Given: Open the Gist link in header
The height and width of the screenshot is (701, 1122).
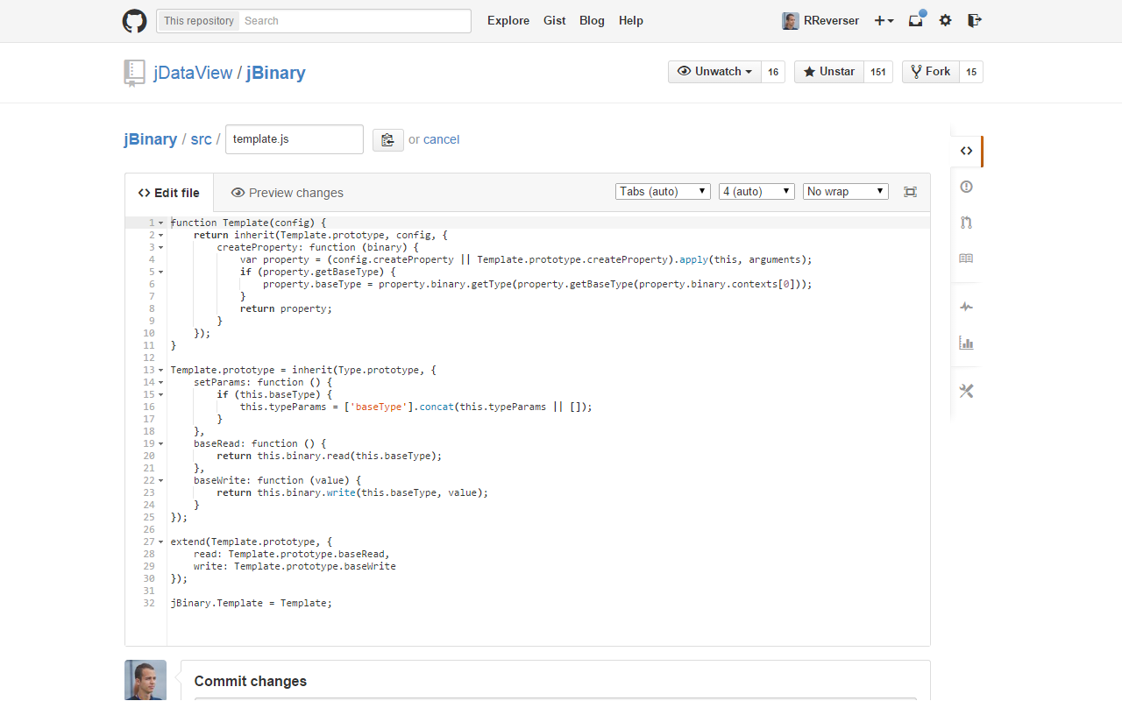Looking at the screenshot, I should [x=554, y=21].
